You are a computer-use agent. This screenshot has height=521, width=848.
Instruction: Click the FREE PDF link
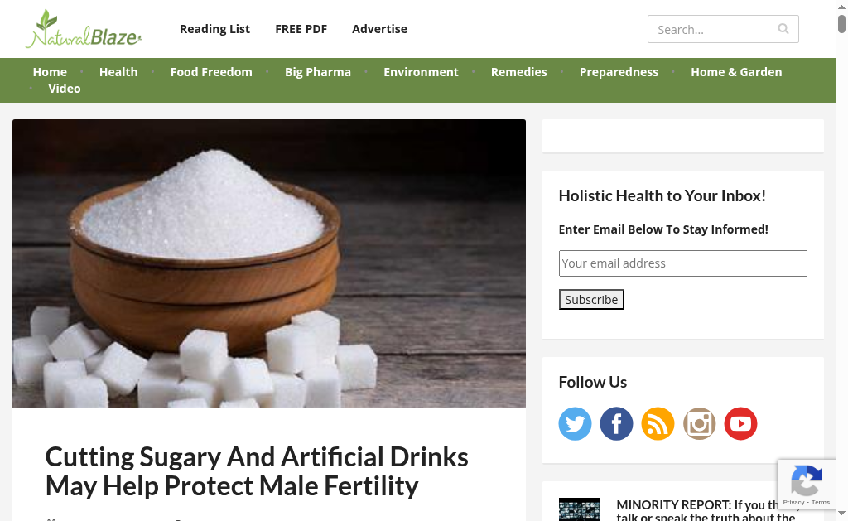tap(301, 29)
